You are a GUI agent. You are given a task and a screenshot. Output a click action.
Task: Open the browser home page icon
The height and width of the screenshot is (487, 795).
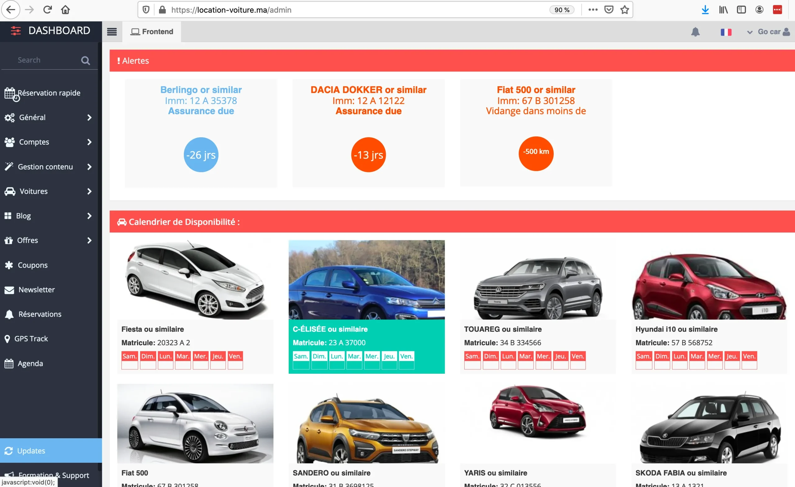pos(66,10)
